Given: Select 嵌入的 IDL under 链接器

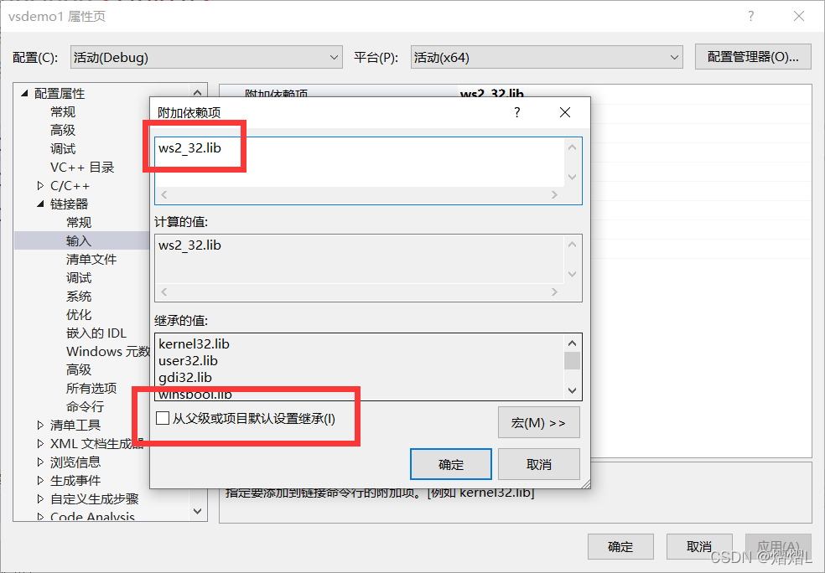Looking at the screenshot, I should click(x=96, y=333).
